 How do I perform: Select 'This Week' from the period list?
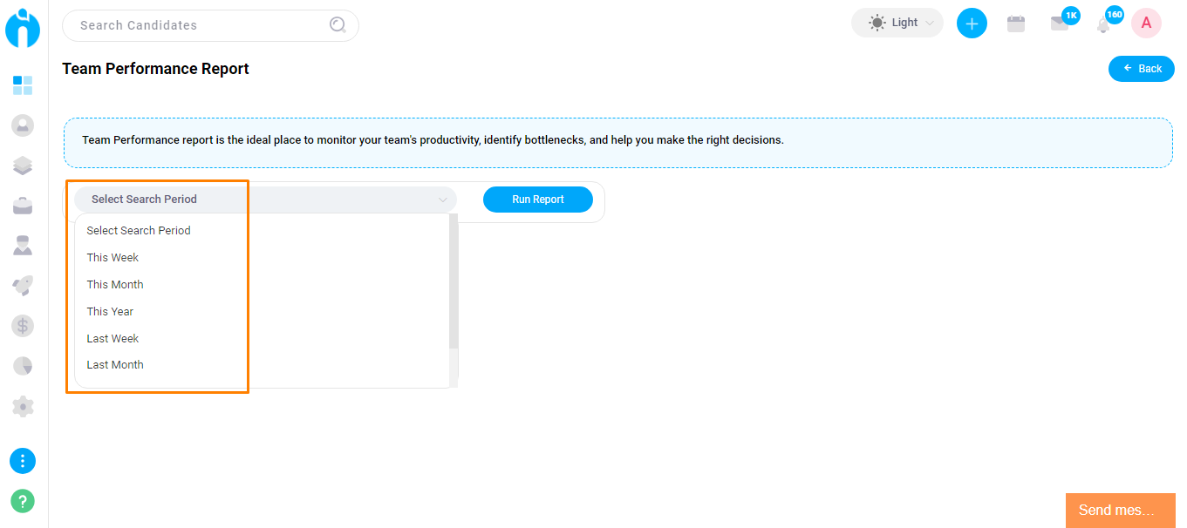[262, 258]
